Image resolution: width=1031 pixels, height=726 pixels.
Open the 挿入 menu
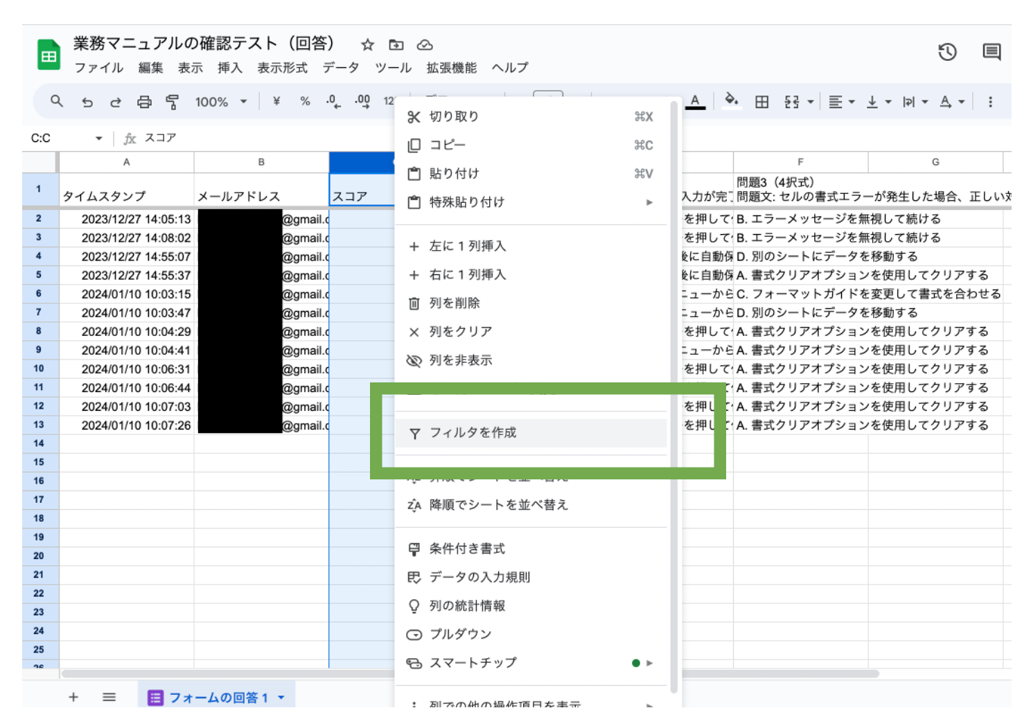click(230, 67)
